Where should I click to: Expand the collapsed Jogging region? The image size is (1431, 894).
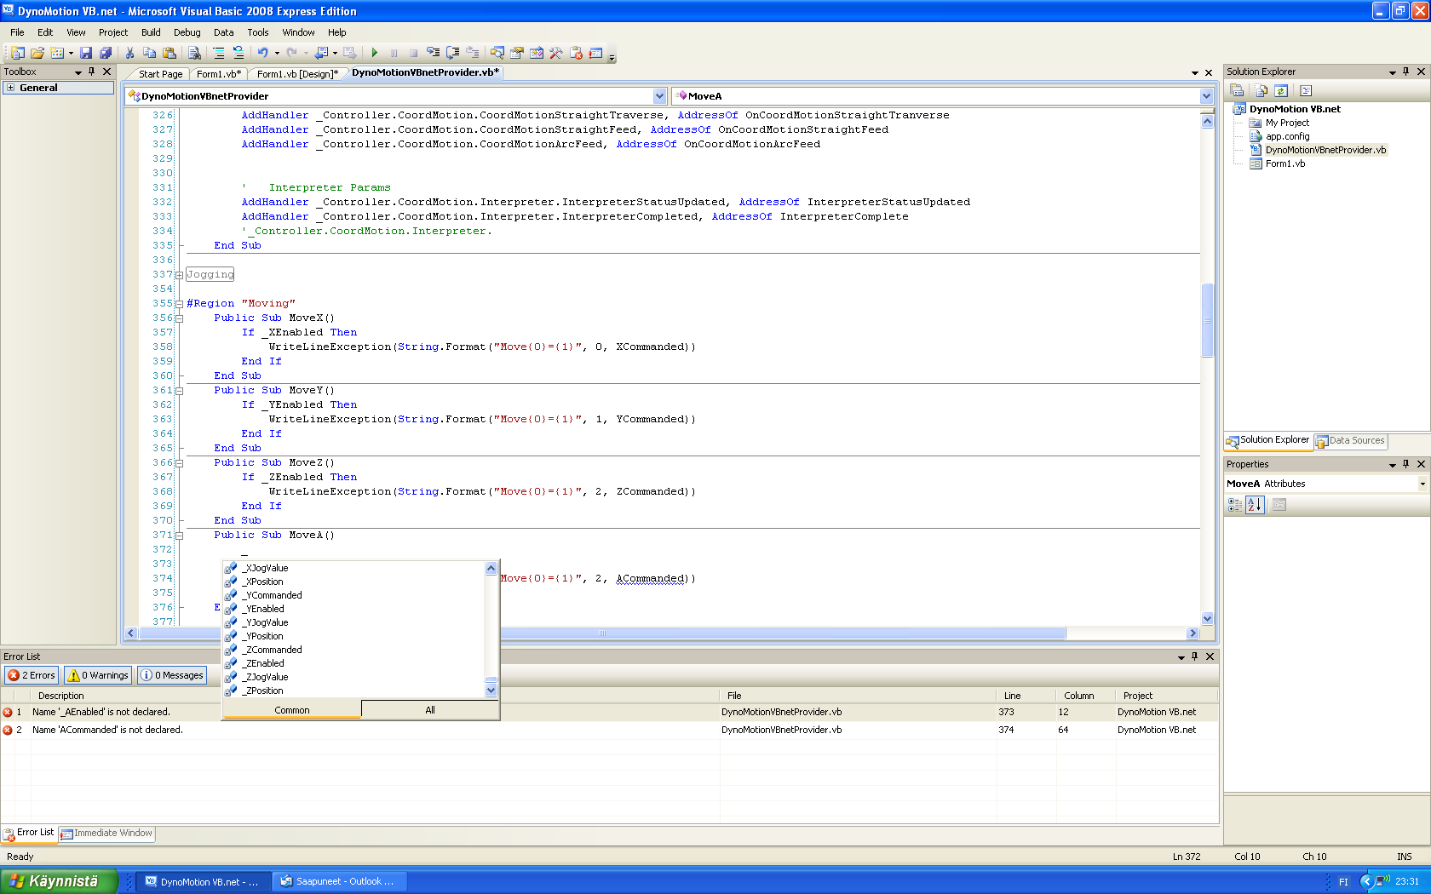pyautogui.click(x=179, y=274)
